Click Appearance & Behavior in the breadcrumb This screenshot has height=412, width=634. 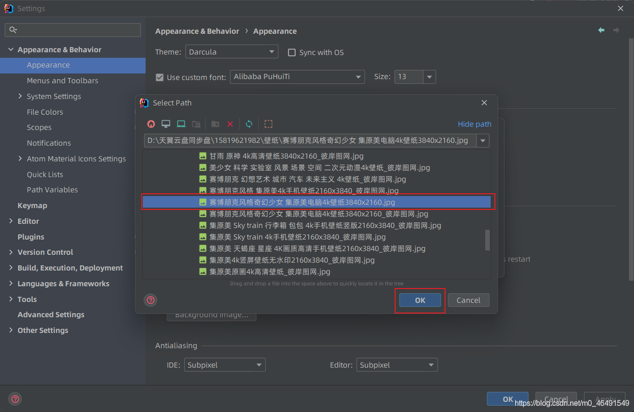click(197, 31)
